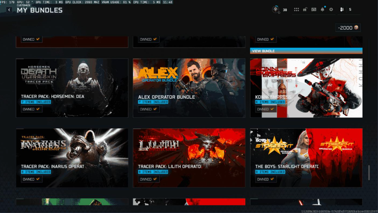The image size is (378, 213).
Task: Click OWNED on the Horsemen Death card
Action: pyautogui.click(x=32, y=109)
